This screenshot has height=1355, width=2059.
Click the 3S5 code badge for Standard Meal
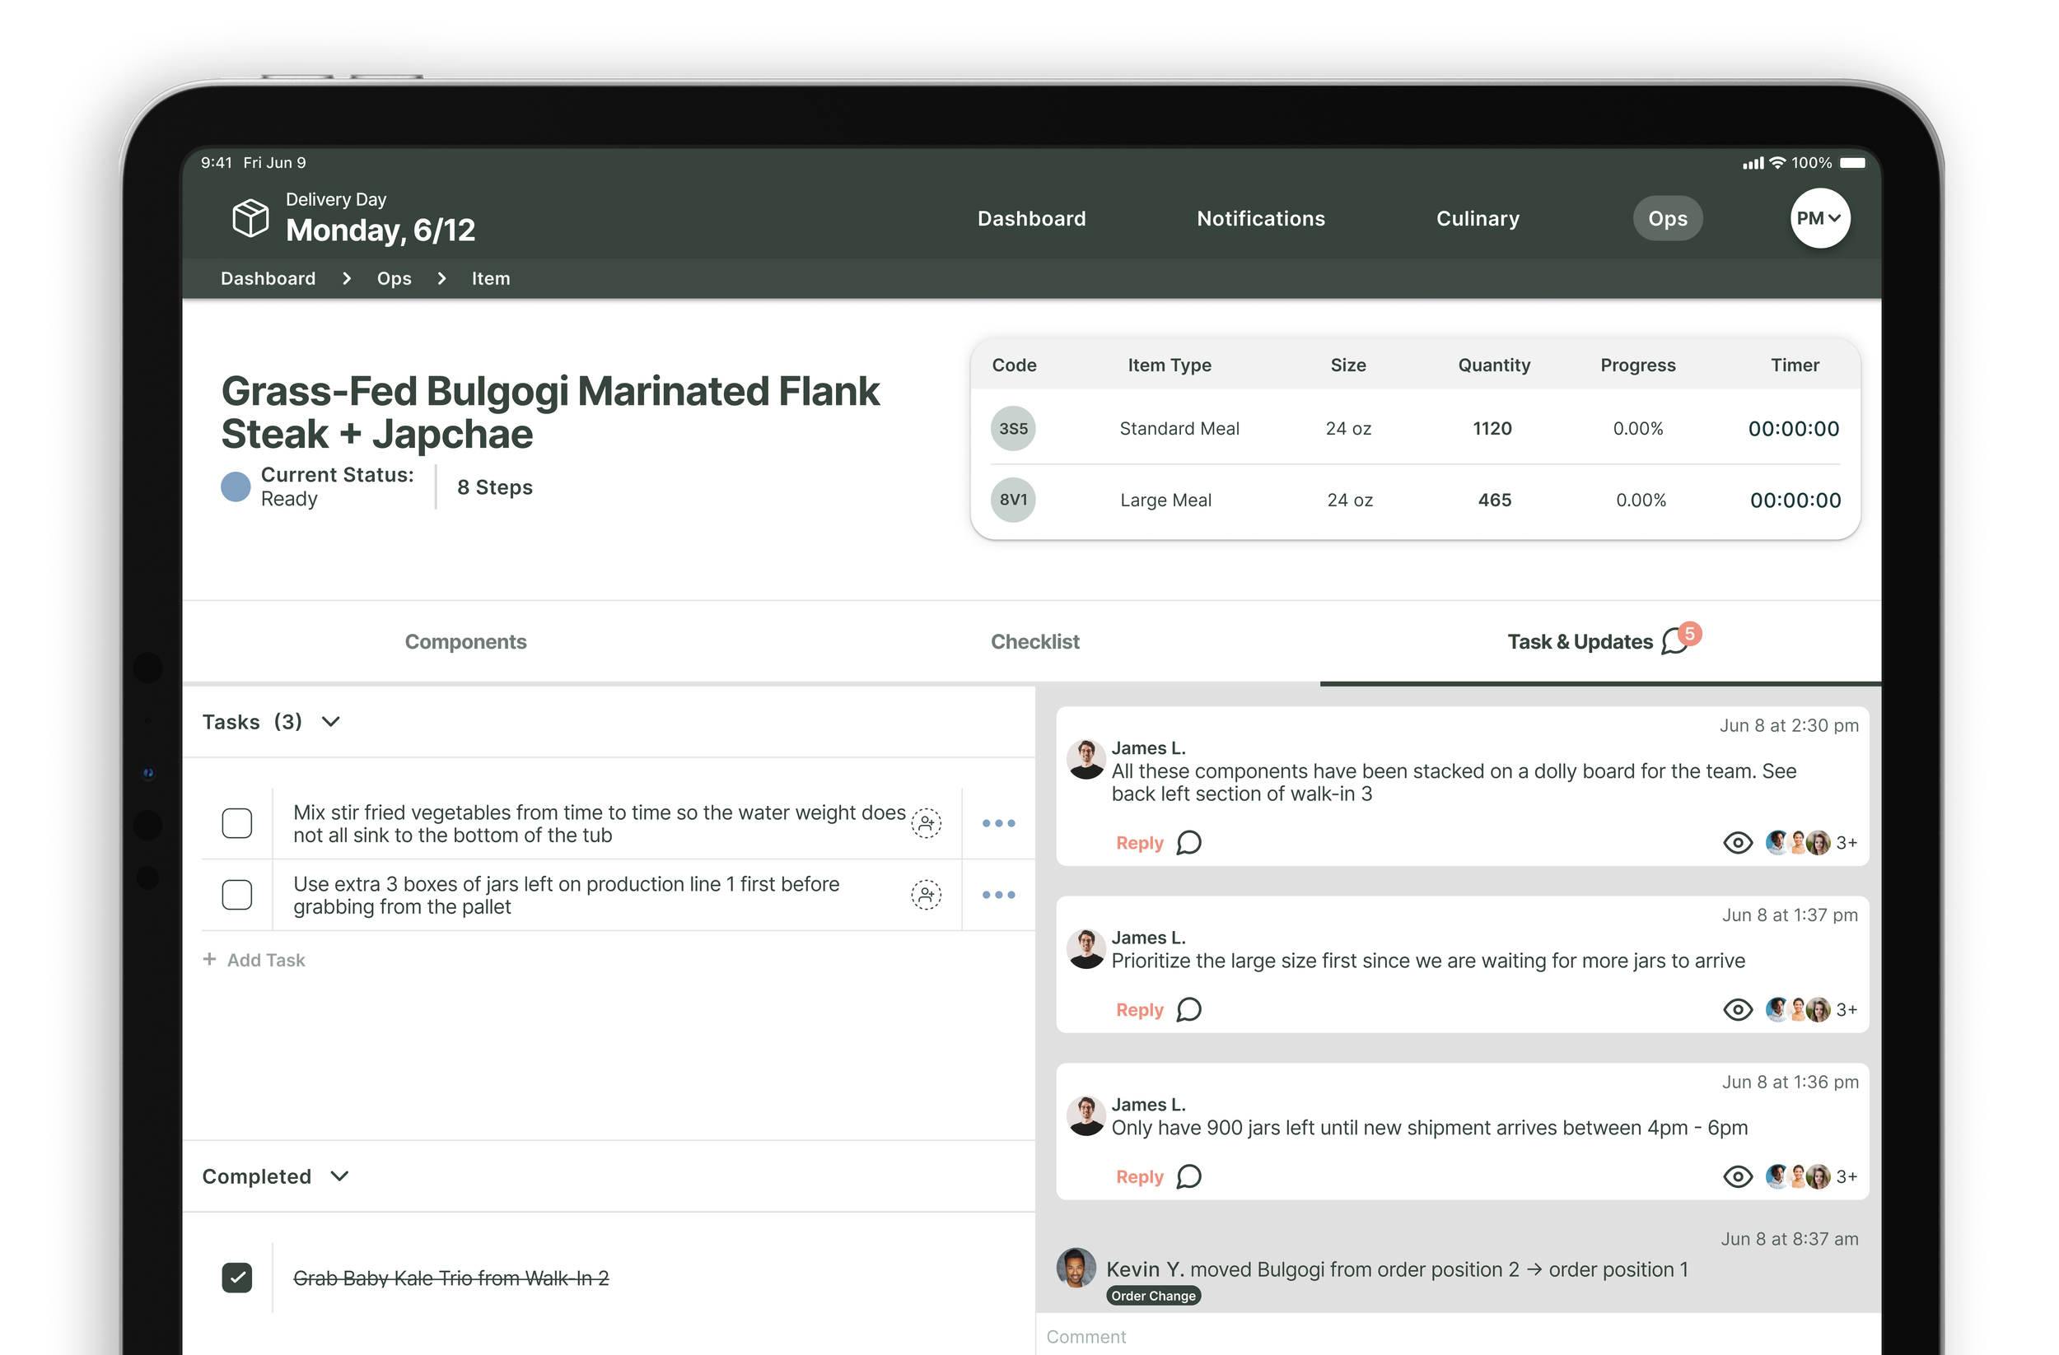pos(1013,428)
